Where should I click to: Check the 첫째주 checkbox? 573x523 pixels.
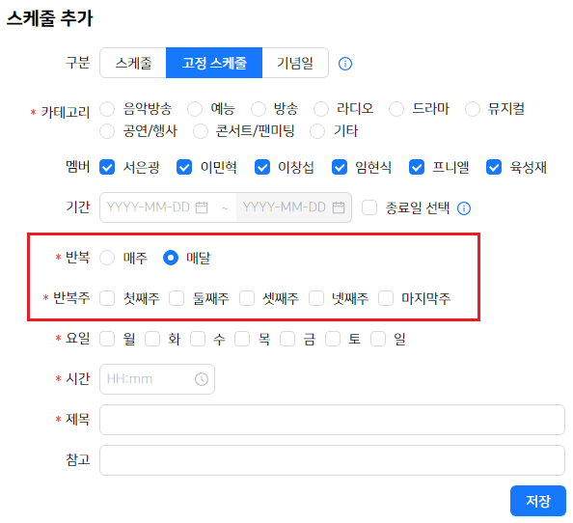[x=107, y=298]
